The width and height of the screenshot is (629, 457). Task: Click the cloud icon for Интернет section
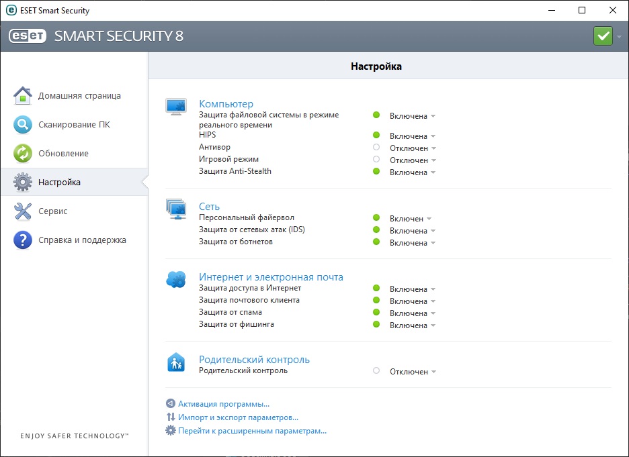[175, 280]
